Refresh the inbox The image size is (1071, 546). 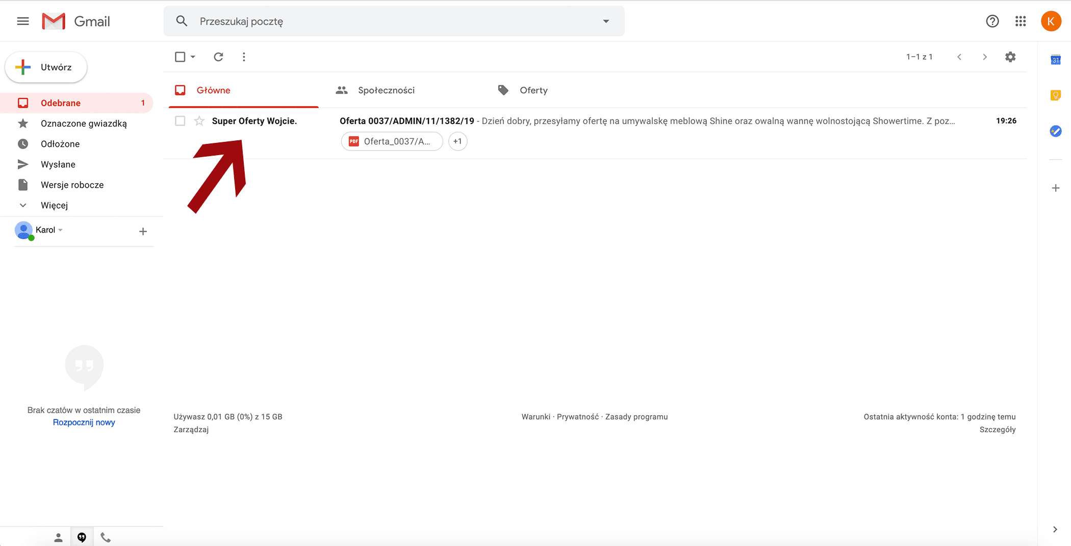pyautogui.click(x=218, y=57)
